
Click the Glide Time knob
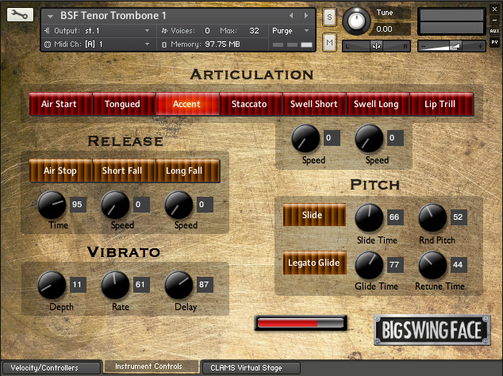pyautogui.click(x=369, y=265)
